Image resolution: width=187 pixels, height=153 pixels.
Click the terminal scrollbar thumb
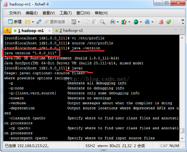182,131
